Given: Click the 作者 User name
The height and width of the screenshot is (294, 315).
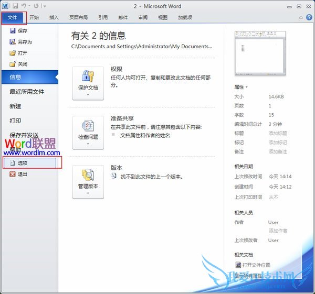Looking at the screenshot, I should (273, 222).
